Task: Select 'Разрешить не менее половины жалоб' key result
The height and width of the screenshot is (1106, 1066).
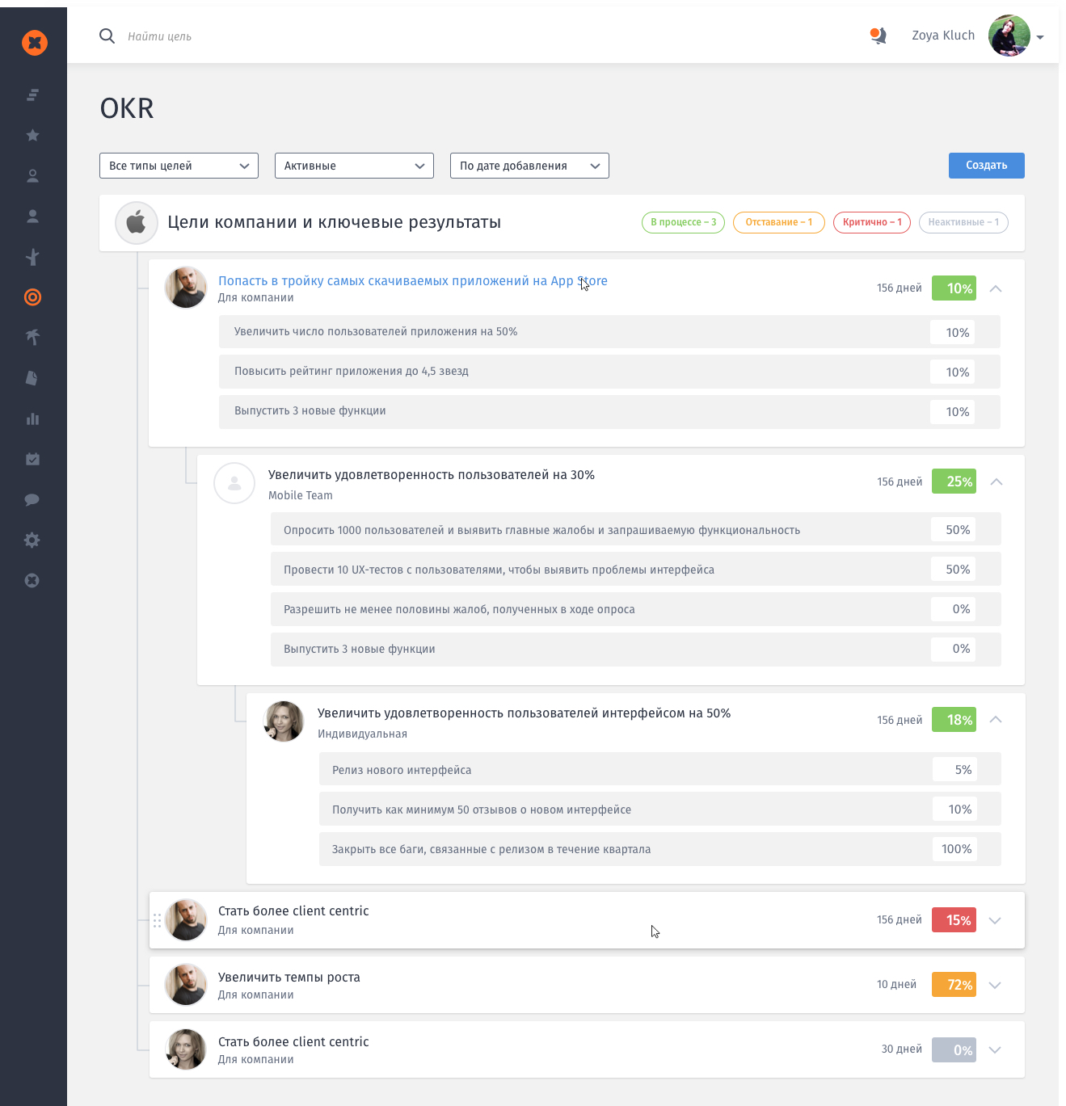Action: tap(636, 609)
